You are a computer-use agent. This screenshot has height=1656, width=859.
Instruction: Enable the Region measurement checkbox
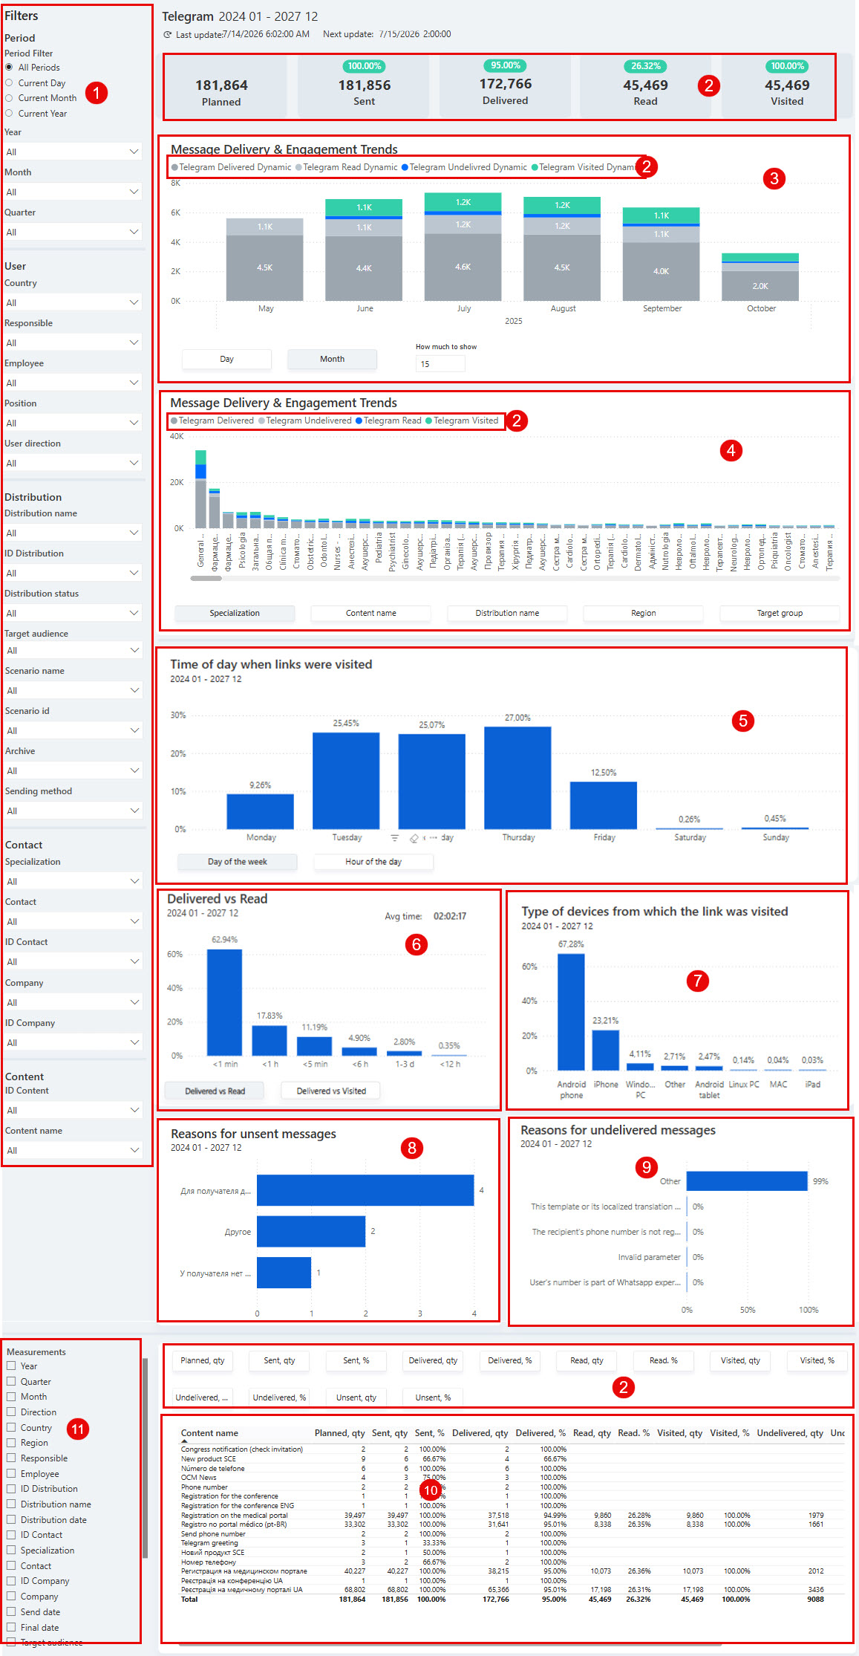tap(11, 1442)
